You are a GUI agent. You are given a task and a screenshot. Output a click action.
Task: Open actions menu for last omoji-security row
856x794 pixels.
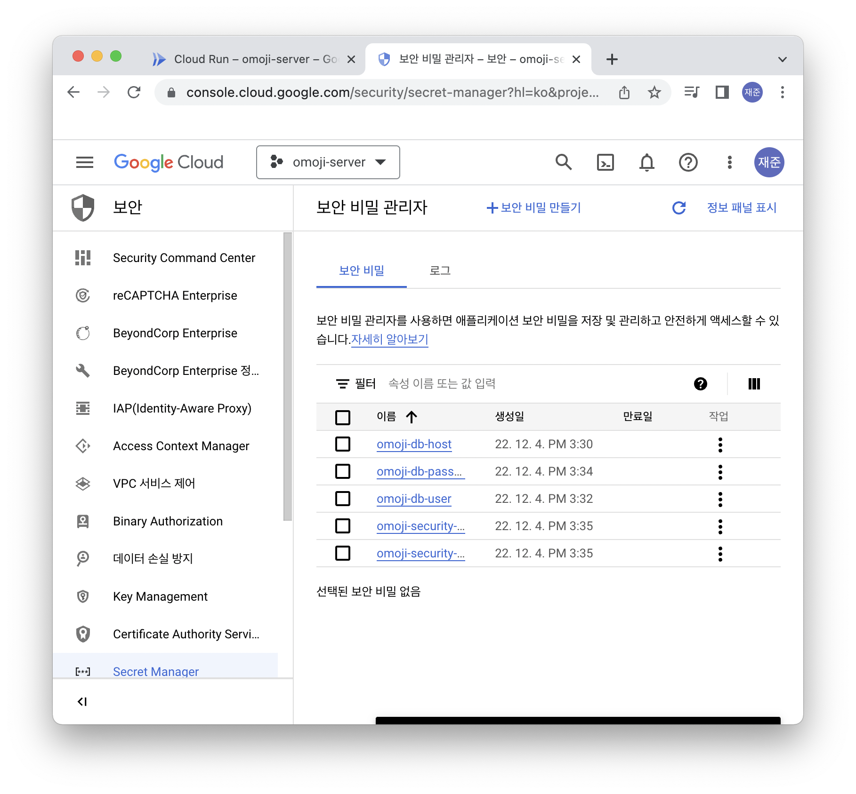tap(720, 554)
